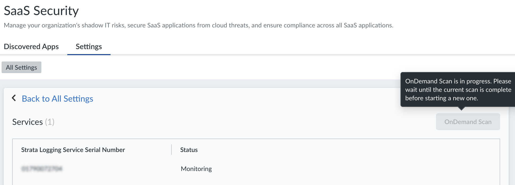Follow the Back to All Settings link
Viewport: 515px width, 185px height.
click(x=58, y=99)
